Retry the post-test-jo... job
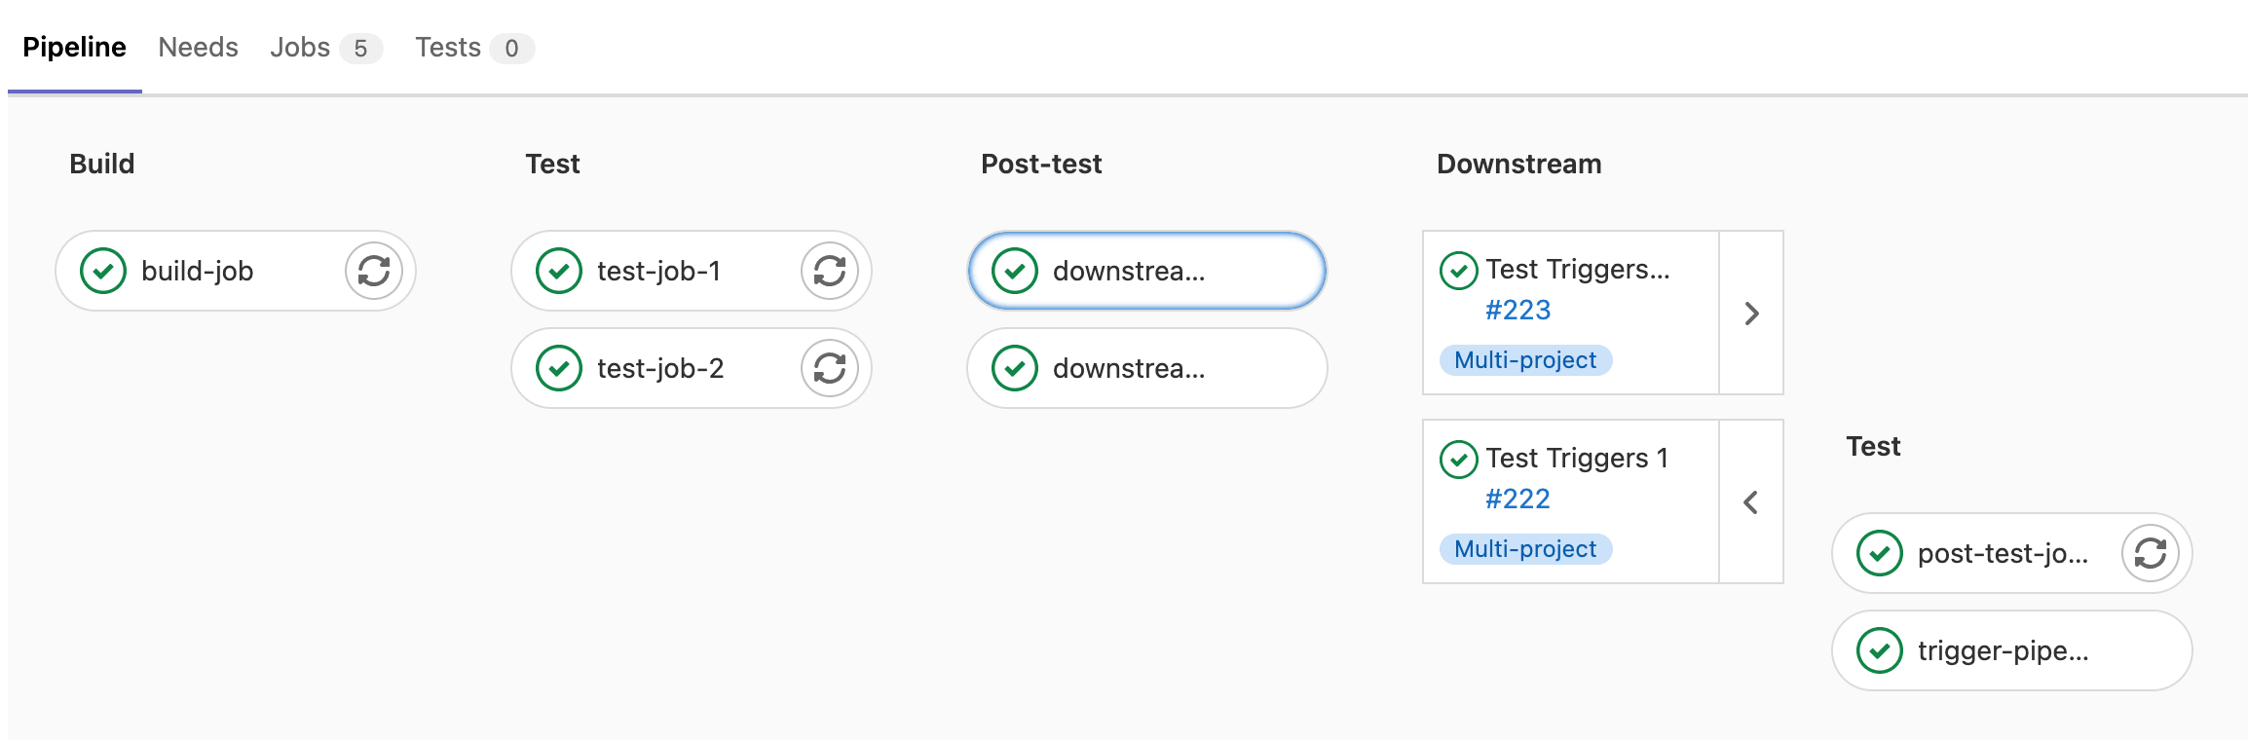2248x740 pixels. coord(2150,553)
